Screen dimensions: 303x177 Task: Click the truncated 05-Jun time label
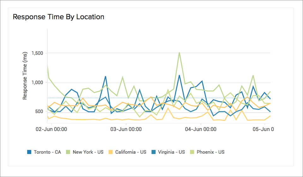coord(264,129)
